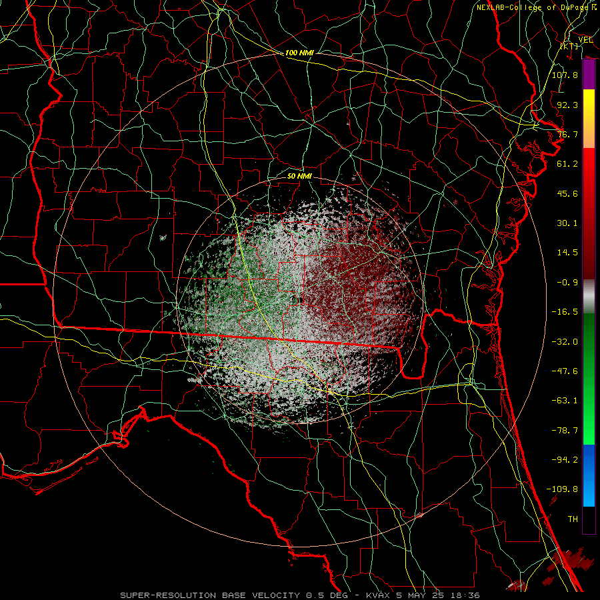Click the -0.9 velocity scale value
This screenshot has height=600, width=600.
click(567, 282)
